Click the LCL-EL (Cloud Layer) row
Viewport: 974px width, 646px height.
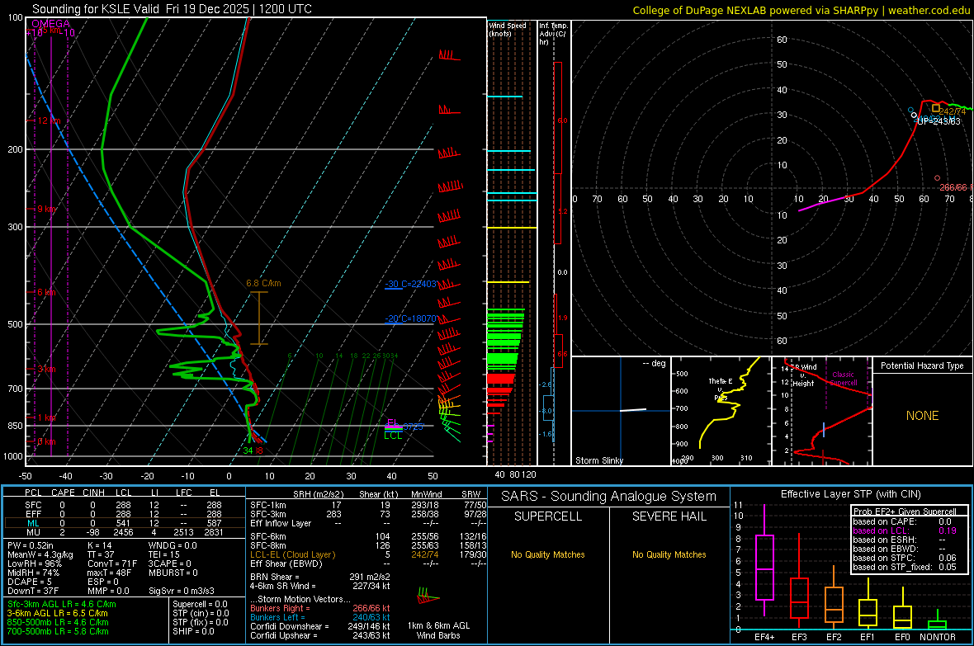click(x=368, y=554)
